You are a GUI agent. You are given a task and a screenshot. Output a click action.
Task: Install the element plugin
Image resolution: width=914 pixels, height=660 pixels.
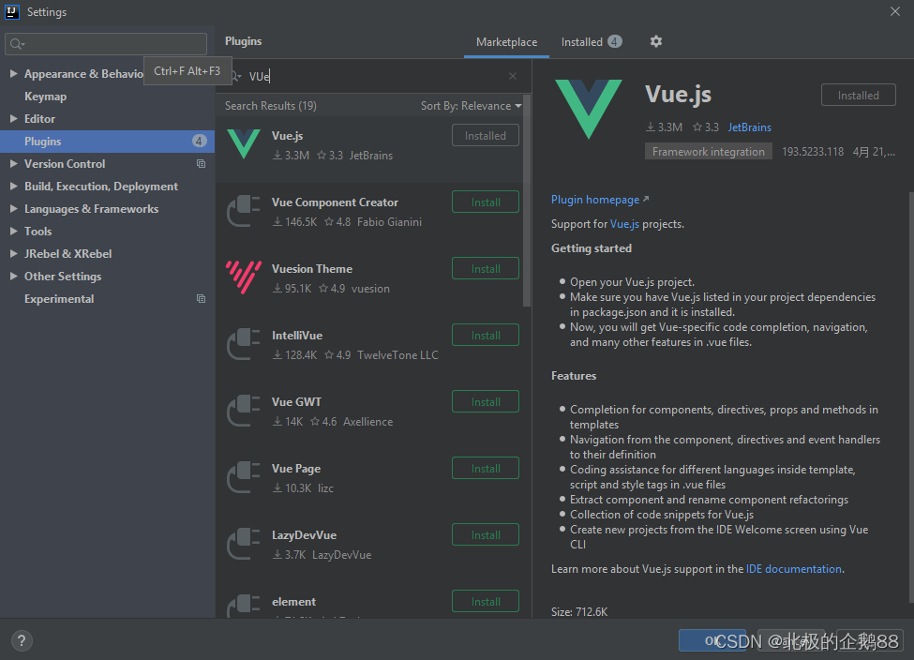point(486,601)
